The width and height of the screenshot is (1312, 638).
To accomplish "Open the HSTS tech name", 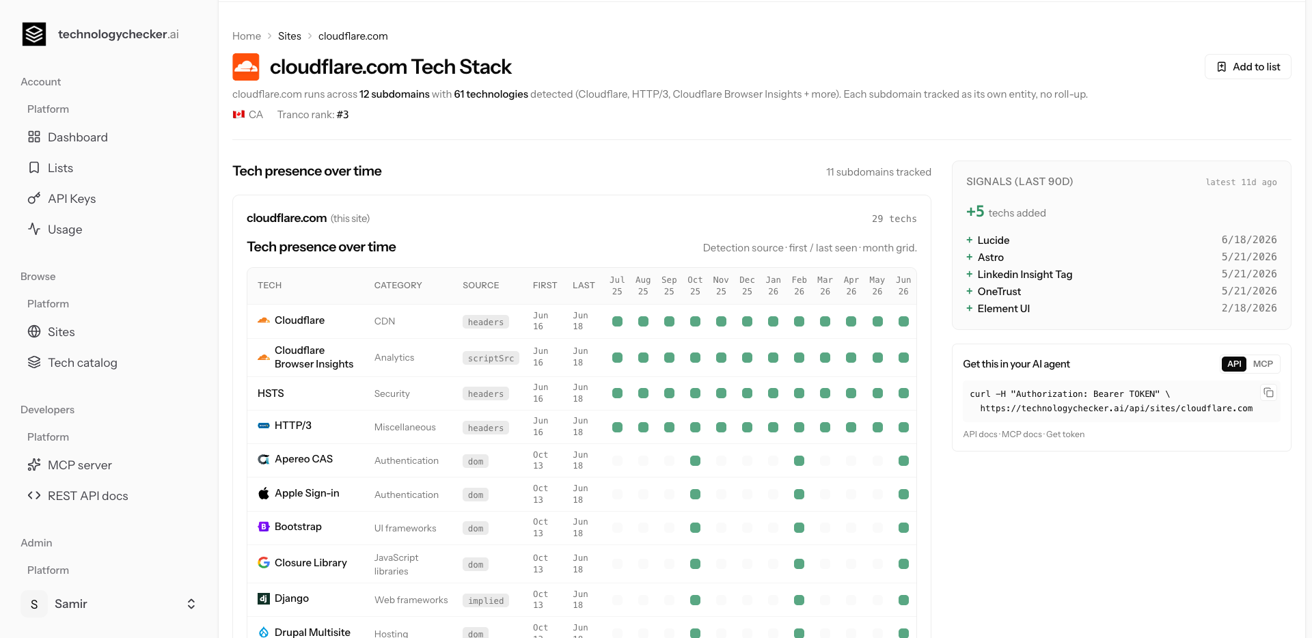I will [271, 393].
